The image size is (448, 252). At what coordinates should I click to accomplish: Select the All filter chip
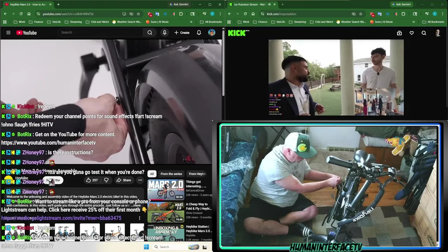(152, 174)
